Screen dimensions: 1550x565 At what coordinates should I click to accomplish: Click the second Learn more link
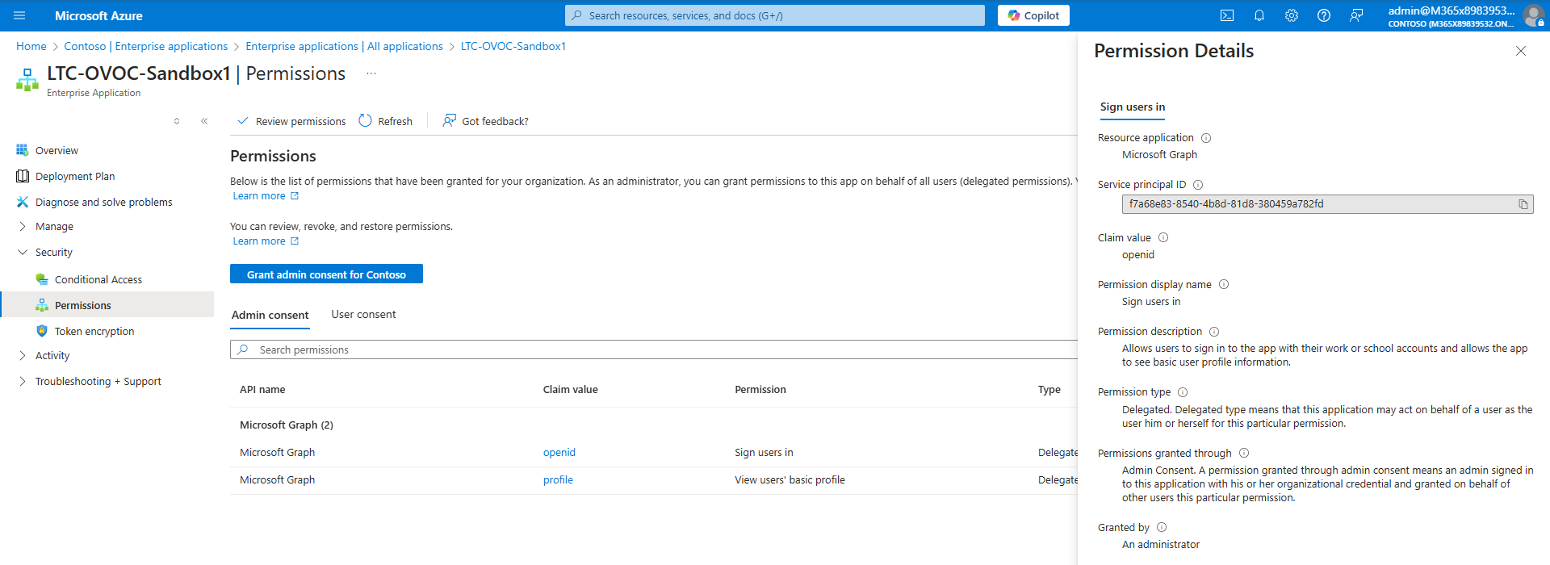pos(266,241)
